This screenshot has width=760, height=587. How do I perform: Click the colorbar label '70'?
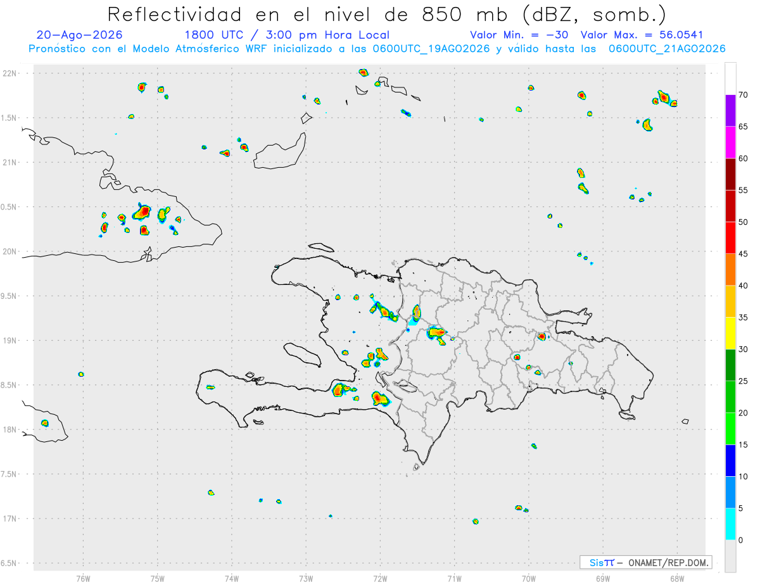[743, 95]
